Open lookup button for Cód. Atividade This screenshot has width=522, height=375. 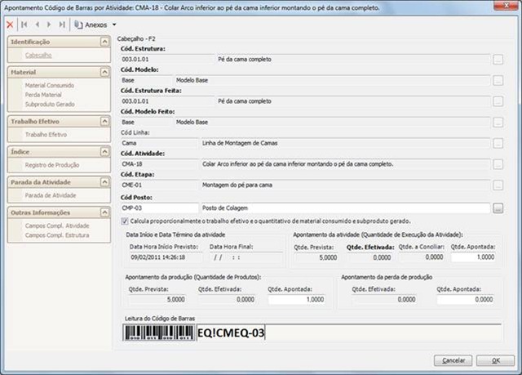click(498, 164)
